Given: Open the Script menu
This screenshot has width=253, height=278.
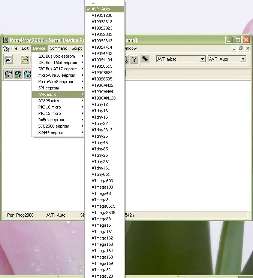Looking at the screenshot, I should click(76, 48).
